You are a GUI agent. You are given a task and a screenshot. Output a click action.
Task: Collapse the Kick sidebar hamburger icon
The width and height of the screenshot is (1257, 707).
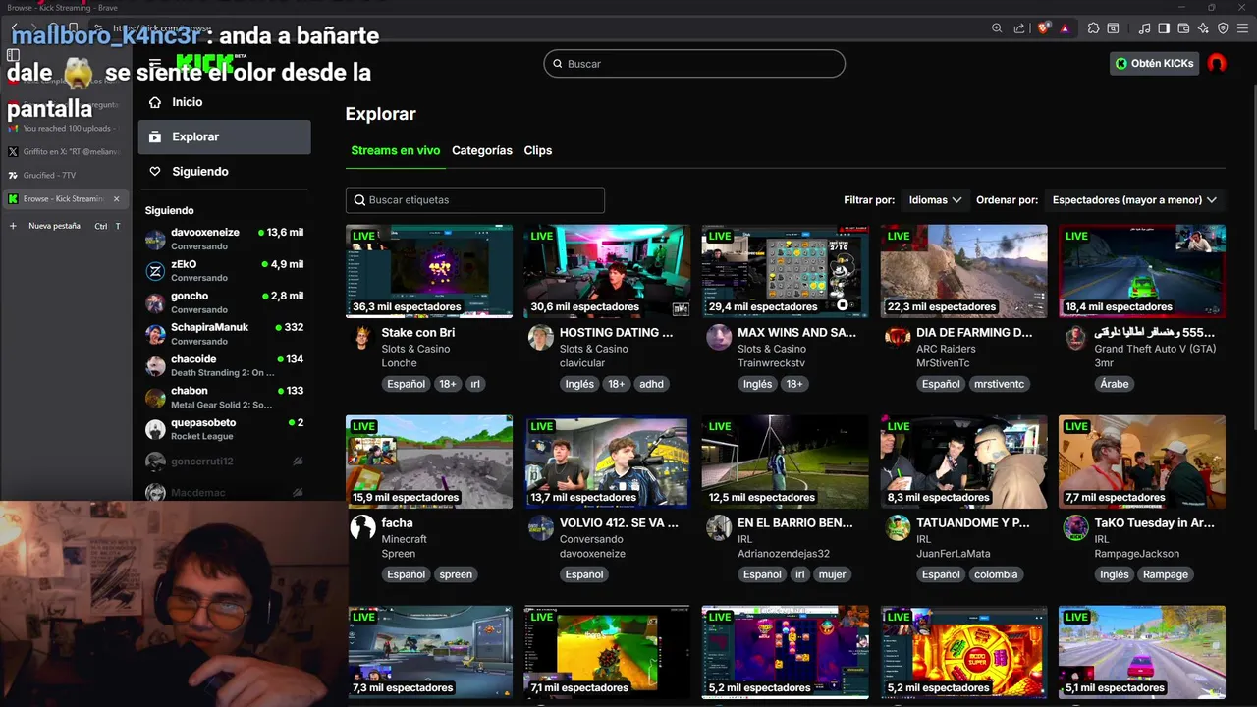[155, 63]
